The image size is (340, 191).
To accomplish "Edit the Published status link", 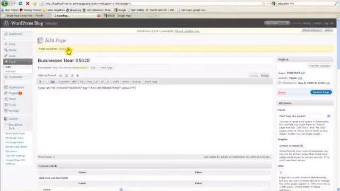I will pyautogui.click(x=303, y=73).
